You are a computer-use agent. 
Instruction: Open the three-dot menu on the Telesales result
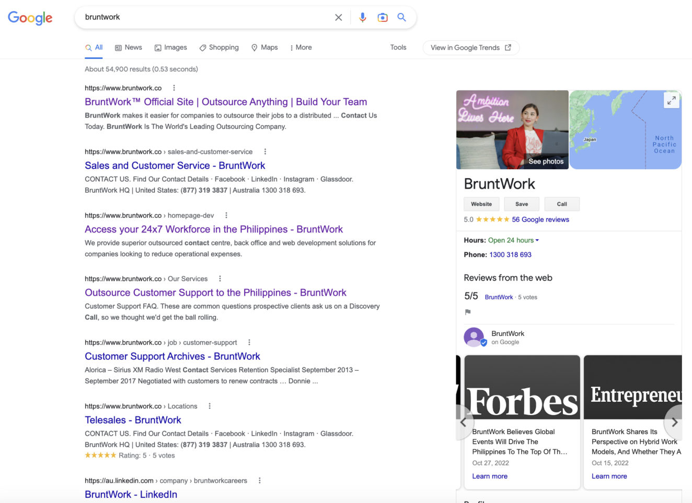click(209, 406)
